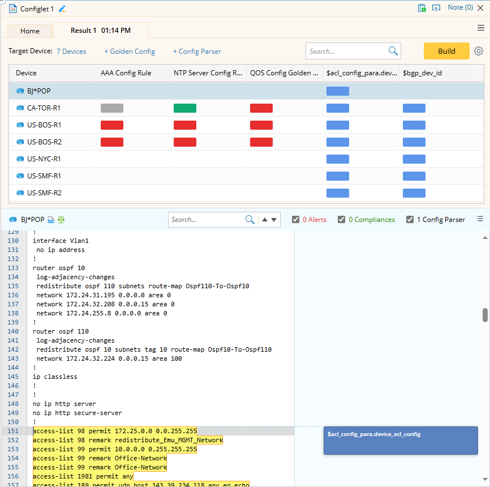Click the config file icon next to BJ*POP

(x=51, y=220)
